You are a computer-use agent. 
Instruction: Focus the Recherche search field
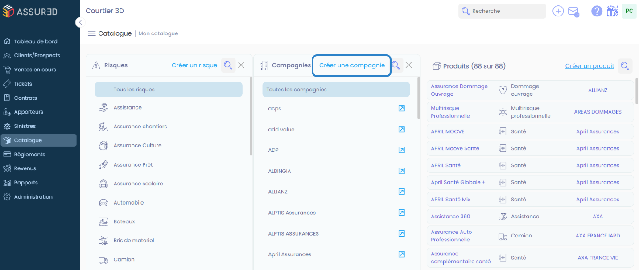(x=502, y=11)
